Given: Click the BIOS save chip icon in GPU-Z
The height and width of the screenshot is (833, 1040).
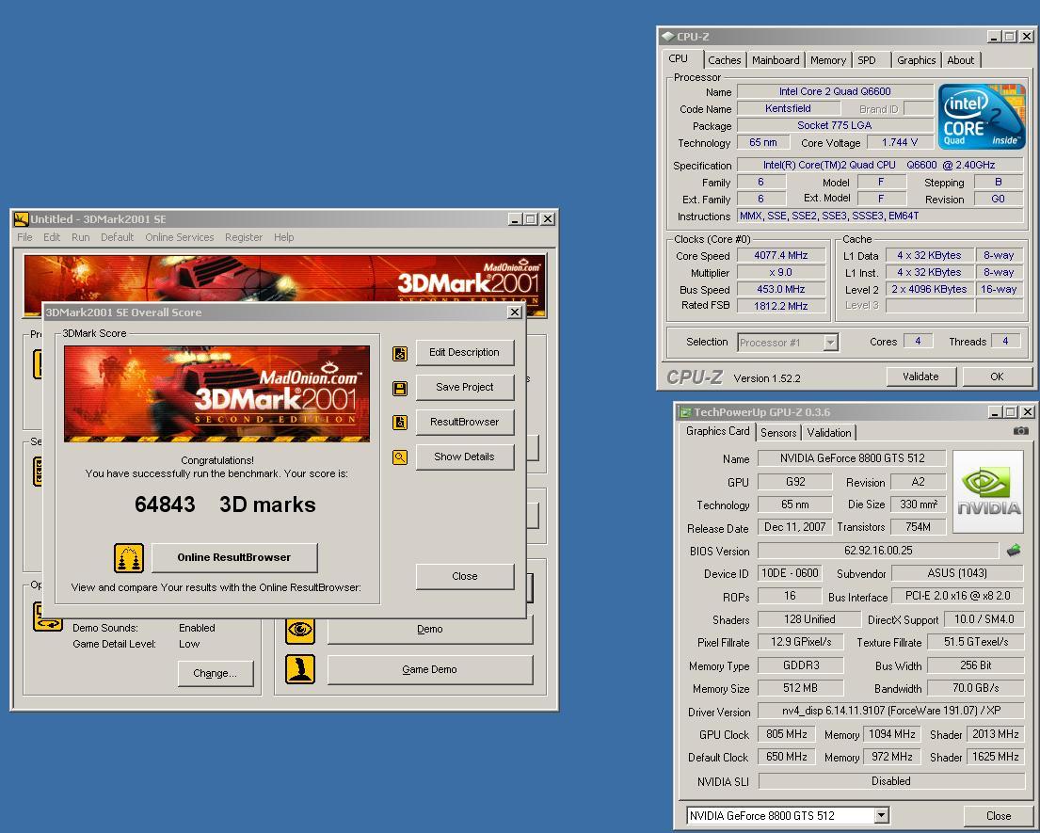Looking at the screenshot, I should [1014, 551].
